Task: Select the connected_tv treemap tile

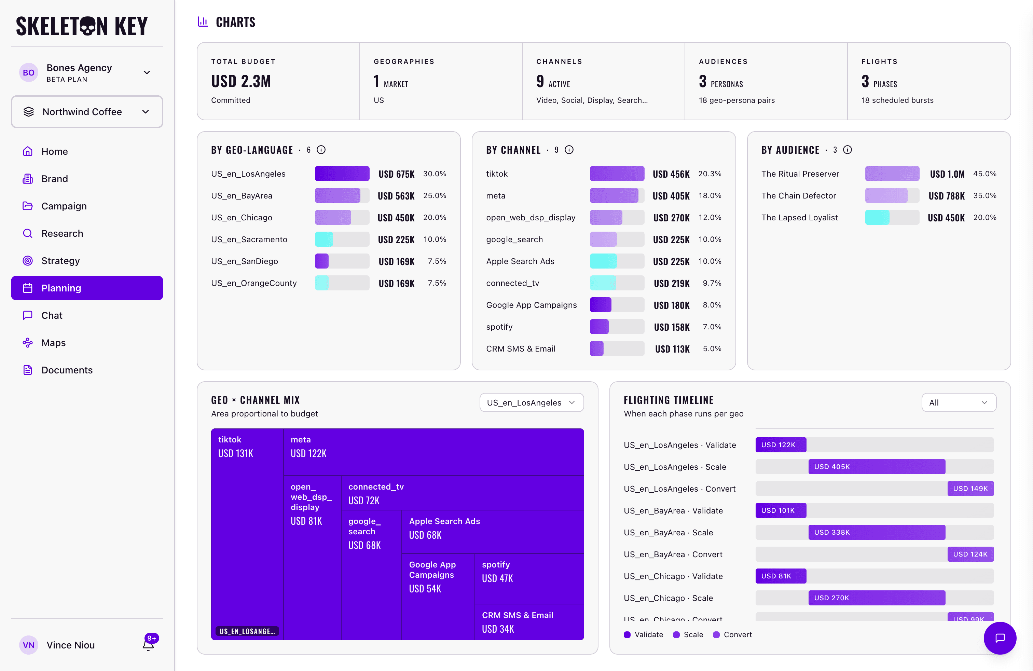Action: [462, 493]
